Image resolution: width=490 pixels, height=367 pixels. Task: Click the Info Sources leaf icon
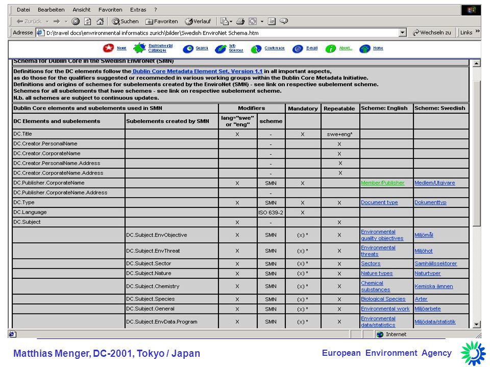point(220,49)
